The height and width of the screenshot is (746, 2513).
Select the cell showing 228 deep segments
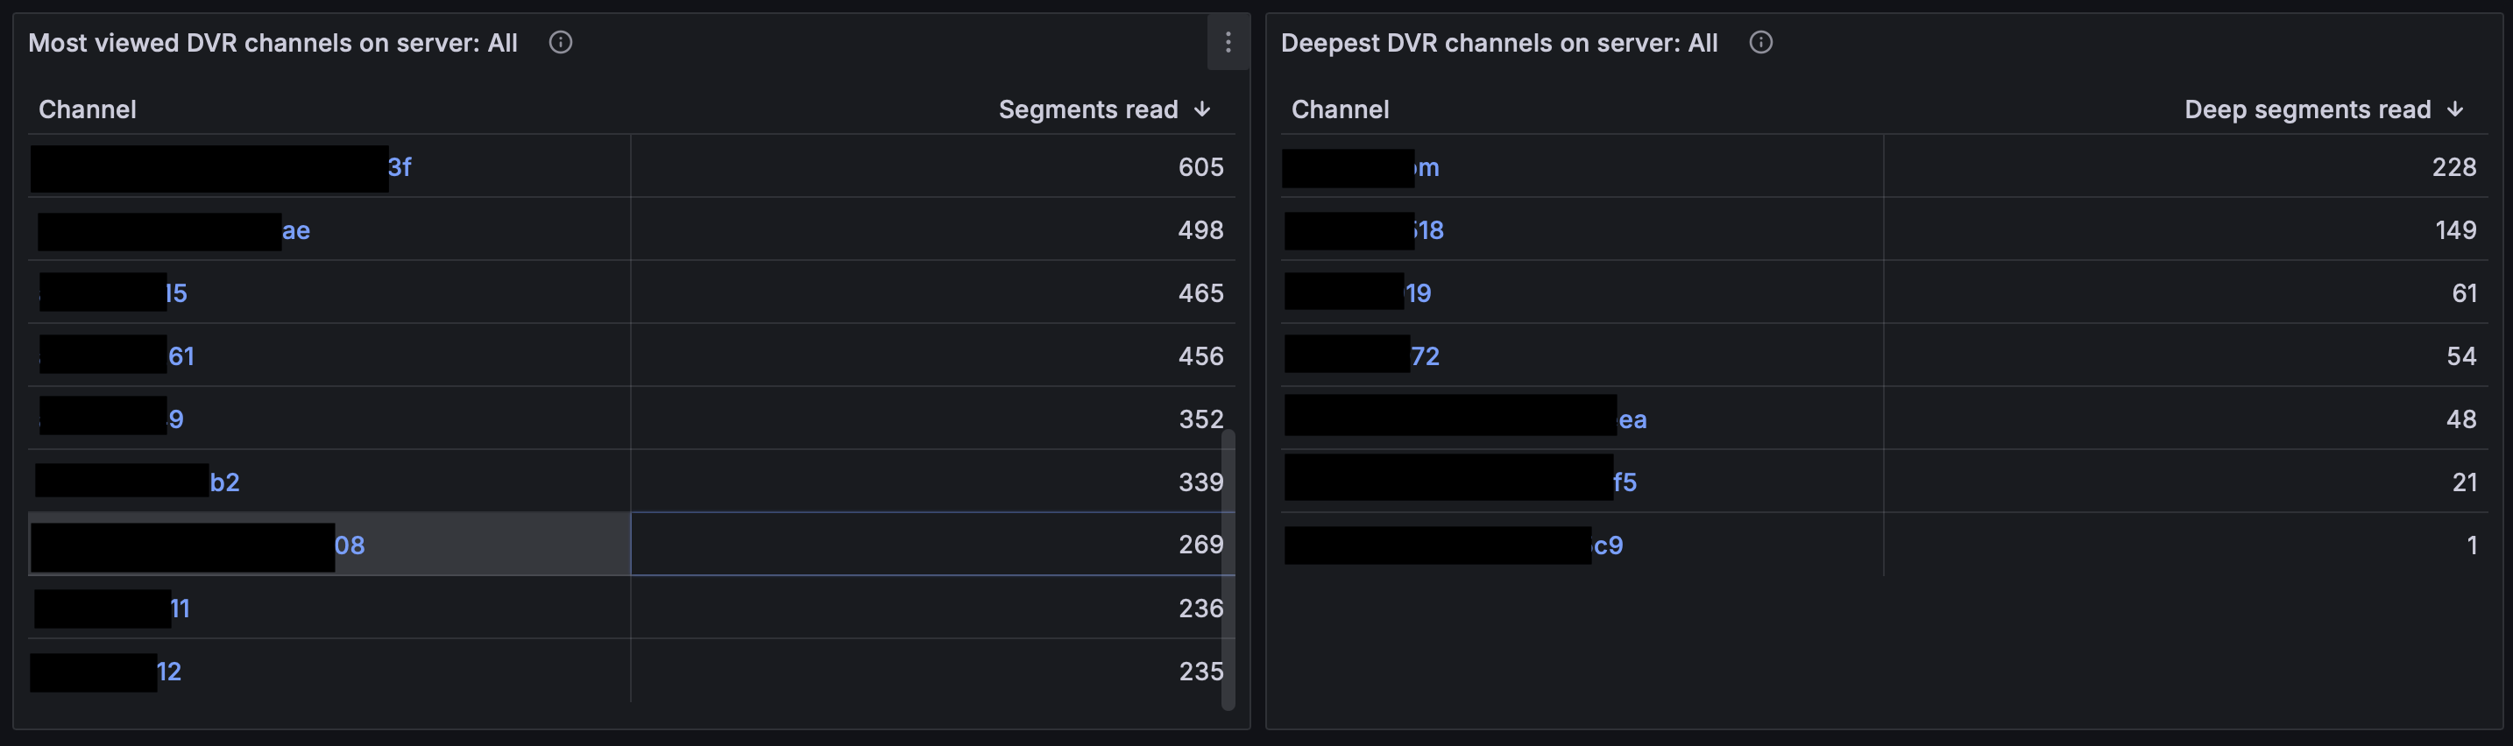pos(2185,166)
